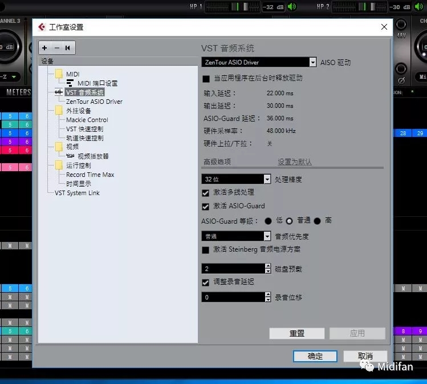
Task: Enable 当应用程序在后台时释放驱动 checkbox
Action: pyautogui.click(x=206, y=78)
